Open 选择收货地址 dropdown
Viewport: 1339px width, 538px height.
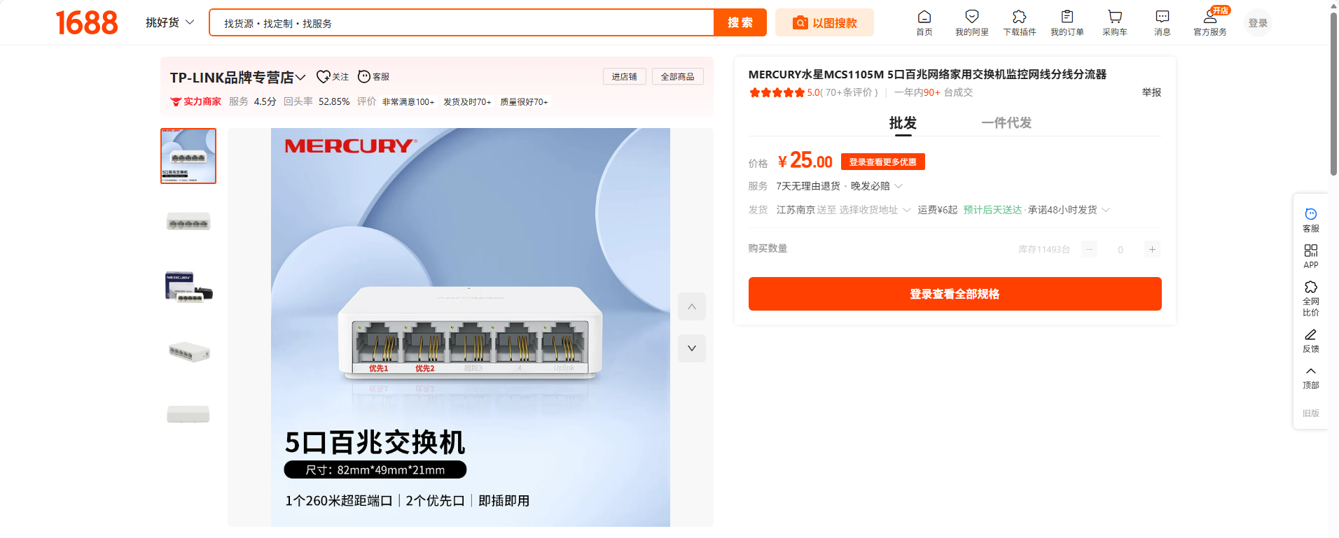875,210
